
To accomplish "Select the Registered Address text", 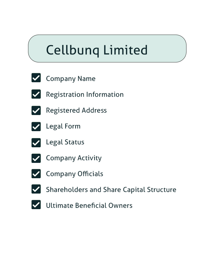I will click(x=76, y=110).
